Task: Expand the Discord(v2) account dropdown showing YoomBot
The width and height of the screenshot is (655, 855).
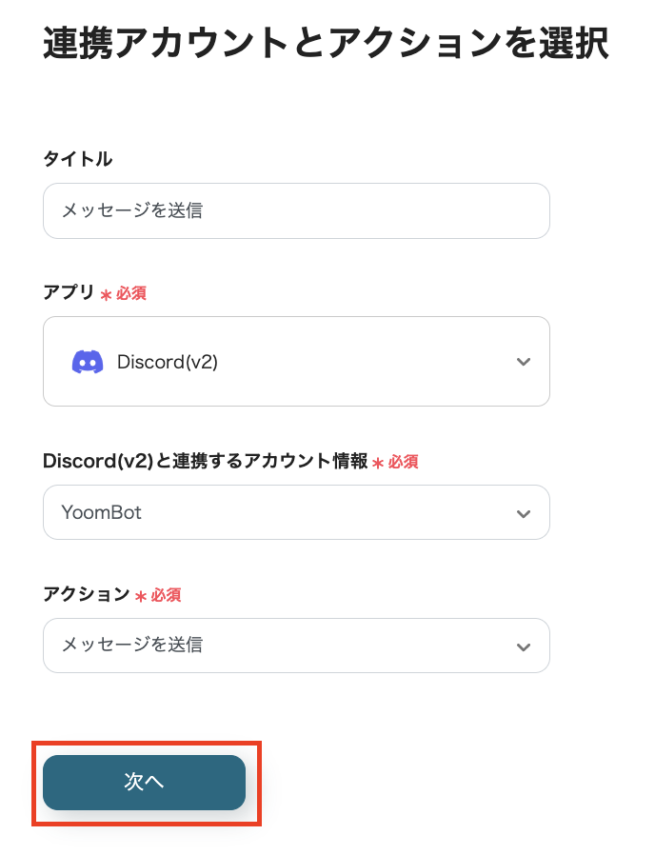Action: click(x=296, y=512)
